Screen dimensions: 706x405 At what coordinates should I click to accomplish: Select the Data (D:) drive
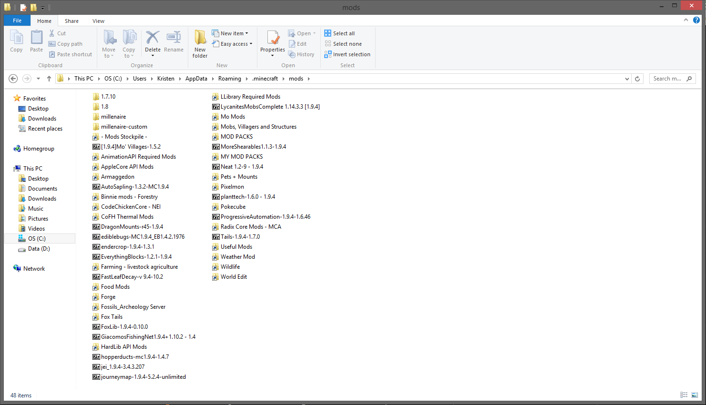tap(34, 249)
